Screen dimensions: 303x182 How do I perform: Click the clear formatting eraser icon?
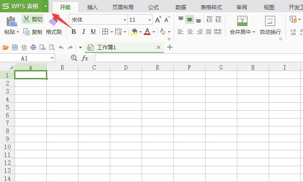tap(163, 31)
